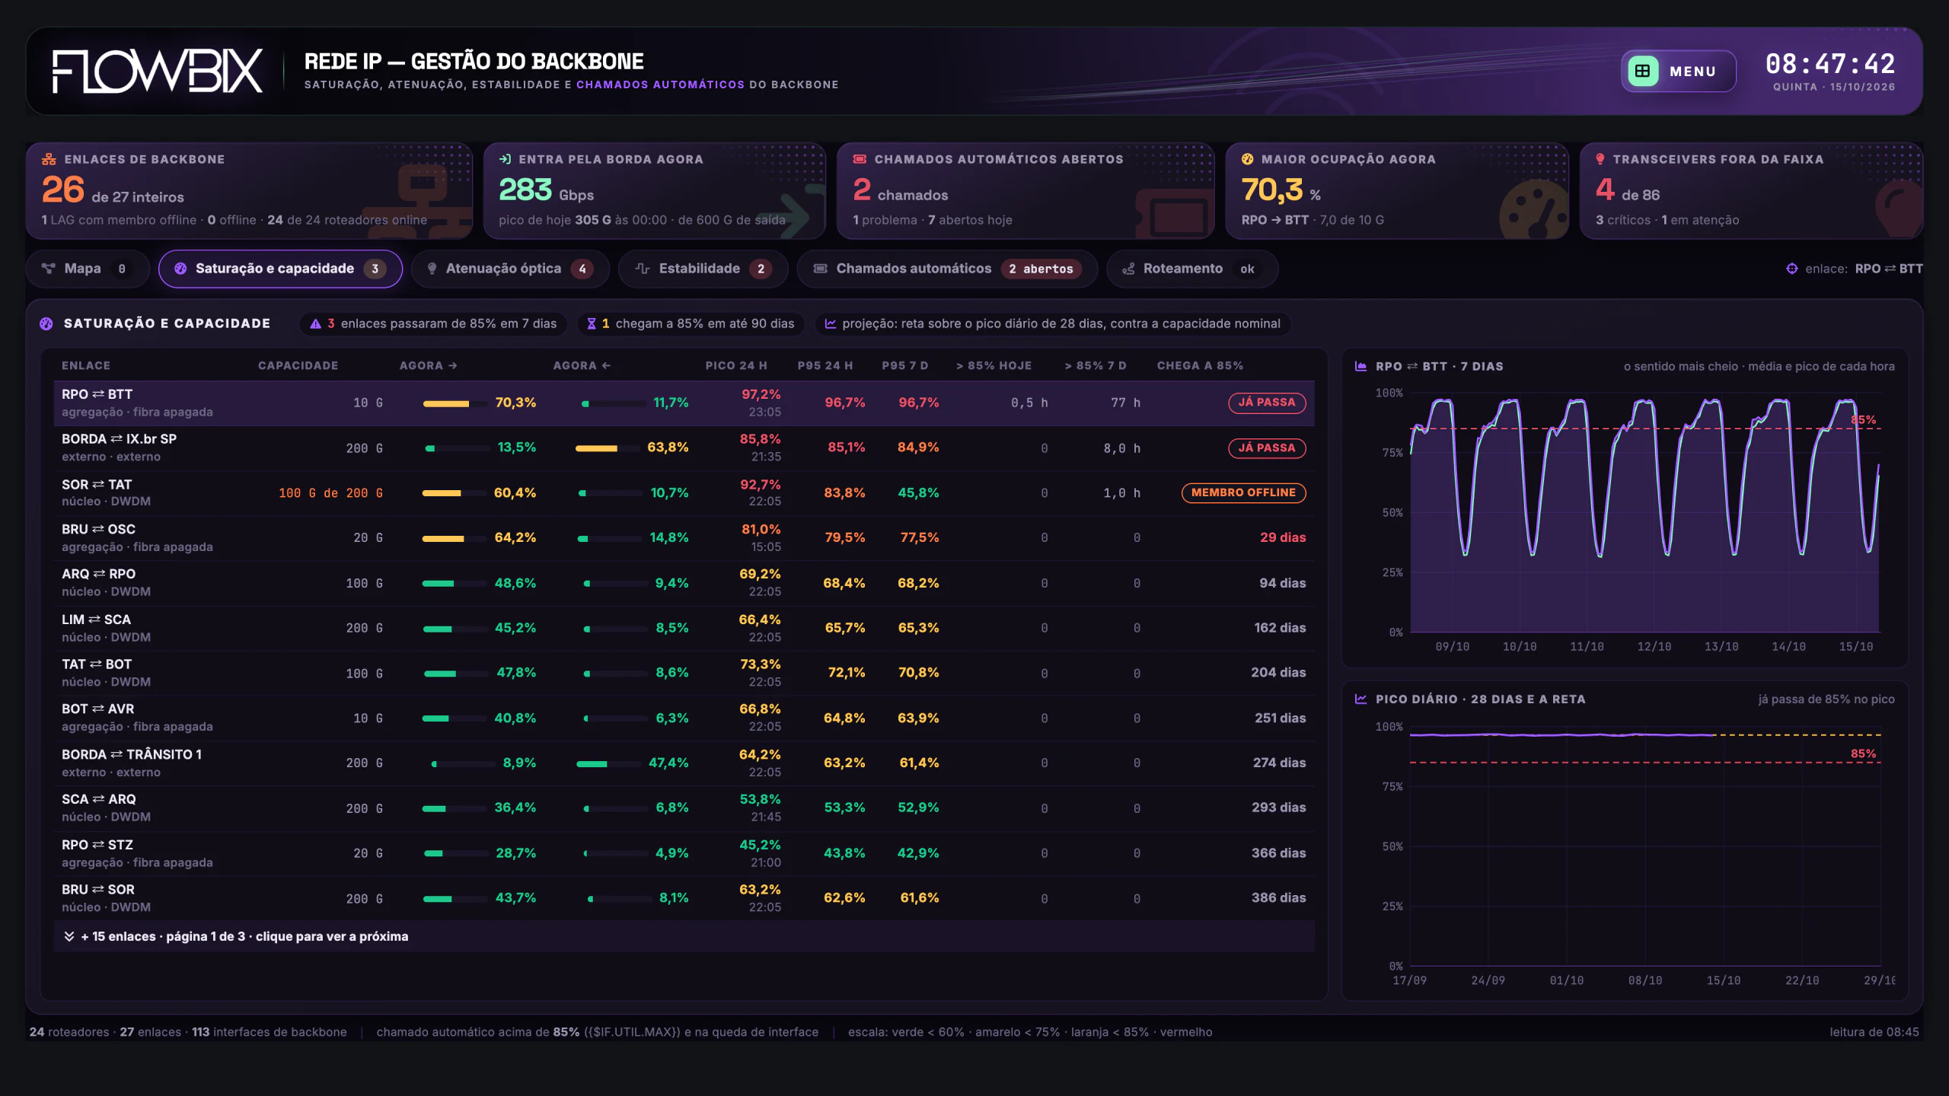The image size is (1949, 1096).
Task: Click the Transceivers fora da faixa pin icon
Action: point(1600,159)
